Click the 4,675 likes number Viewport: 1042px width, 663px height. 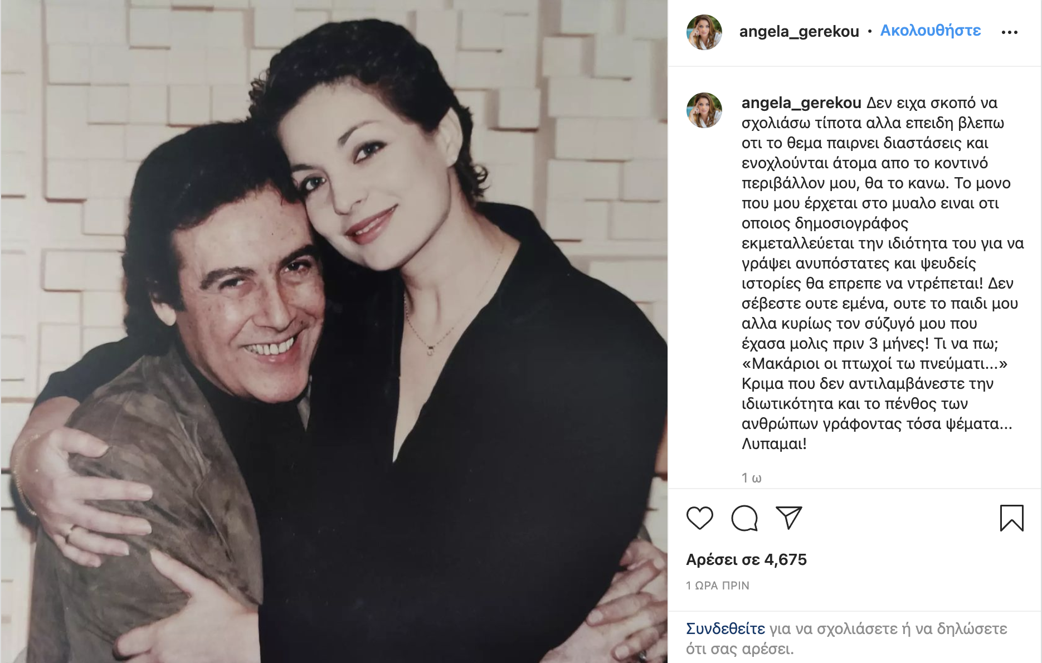[x=786, y=559]
